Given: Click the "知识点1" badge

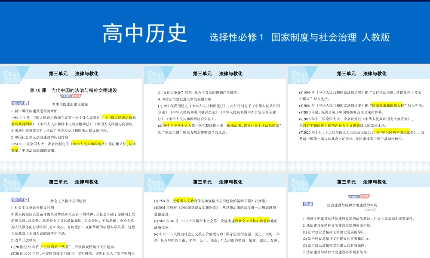Looking at the screenshot, I should 20,103.
